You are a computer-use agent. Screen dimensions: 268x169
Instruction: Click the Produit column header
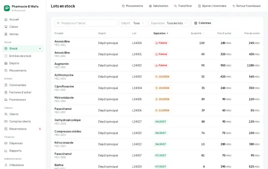pos(59,34)
